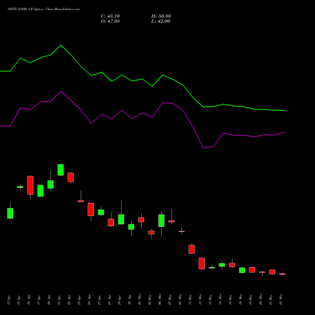This screenshot has height=315, width=315.
Task: Click the last candle above 22 May
Action: coord(282,274)
